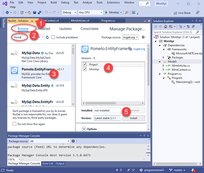Image resolution: width=204 pixels, height=173 pixels.
Task: Switch to the Installed tab
Action: (x=44, y=29)
